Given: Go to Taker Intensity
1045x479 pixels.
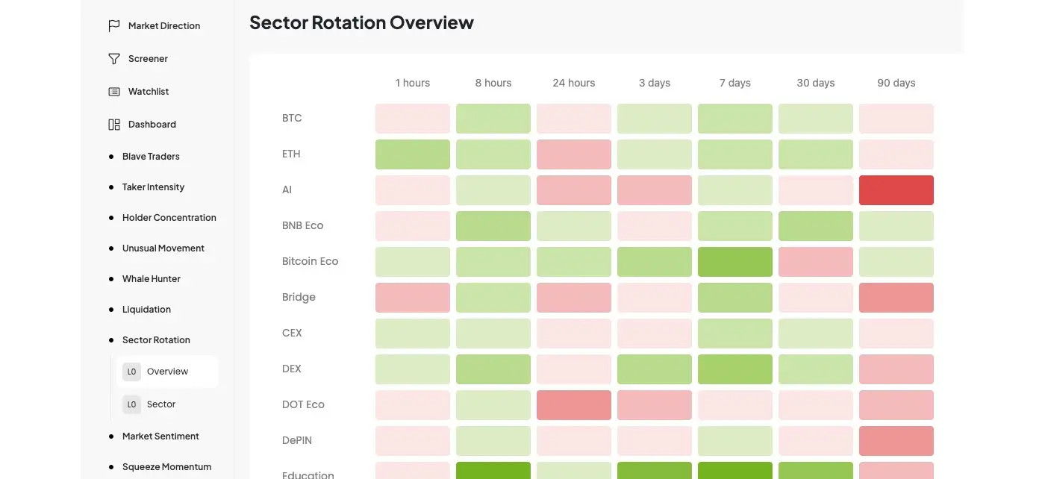Looking at the screenshot, I should [153, 187].
